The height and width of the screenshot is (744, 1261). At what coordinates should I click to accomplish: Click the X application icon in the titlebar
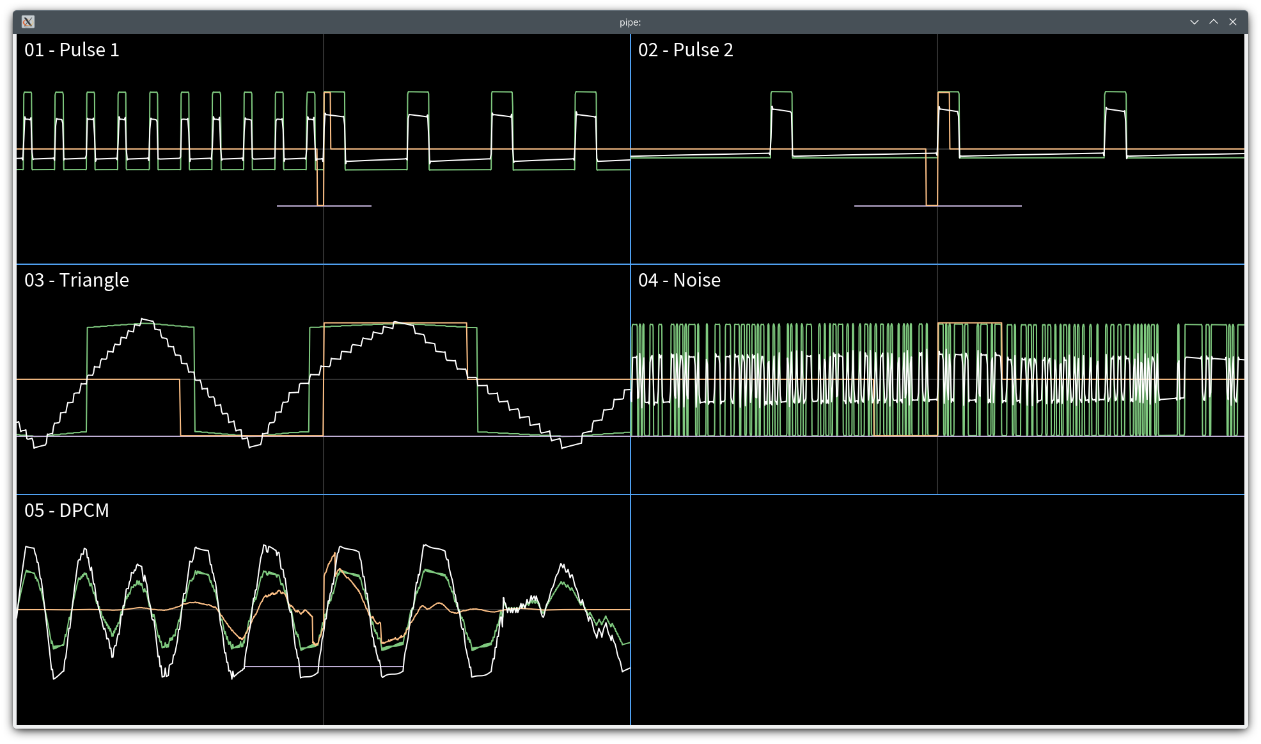28,22
